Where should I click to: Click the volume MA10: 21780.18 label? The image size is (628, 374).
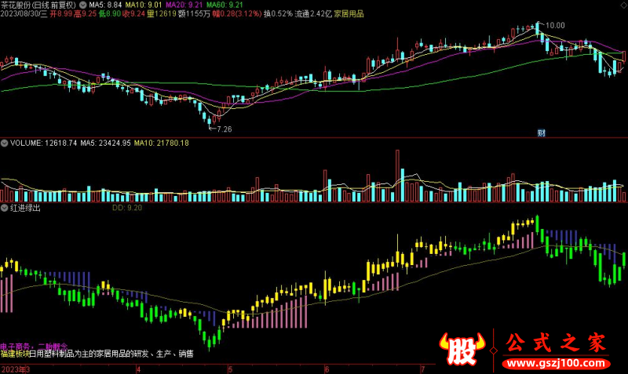(162, 143)
